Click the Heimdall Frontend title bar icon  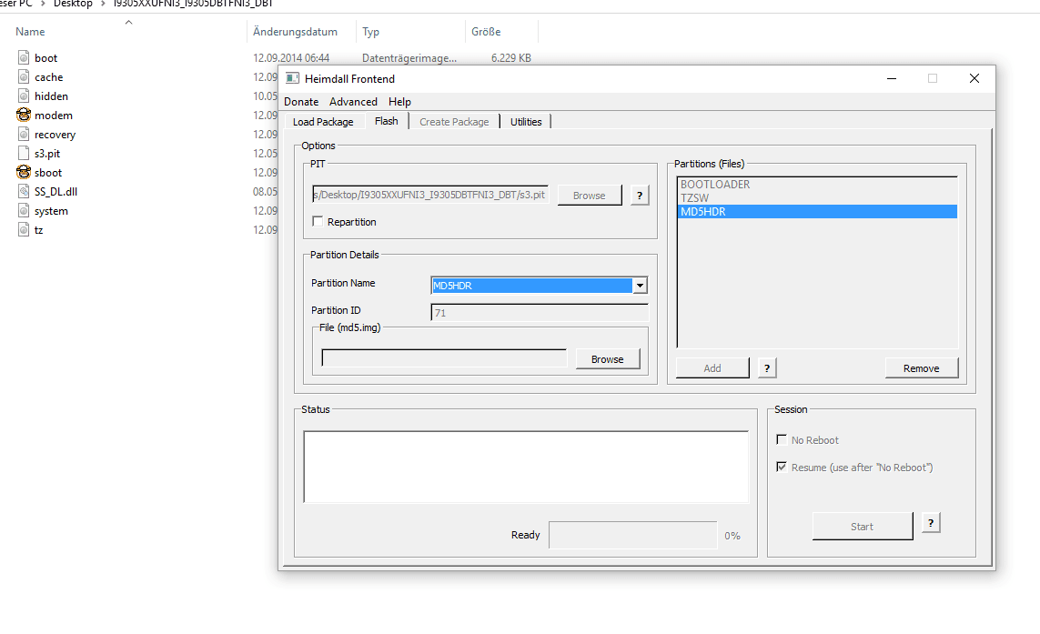pyautogui.click(x=292, y=78)
